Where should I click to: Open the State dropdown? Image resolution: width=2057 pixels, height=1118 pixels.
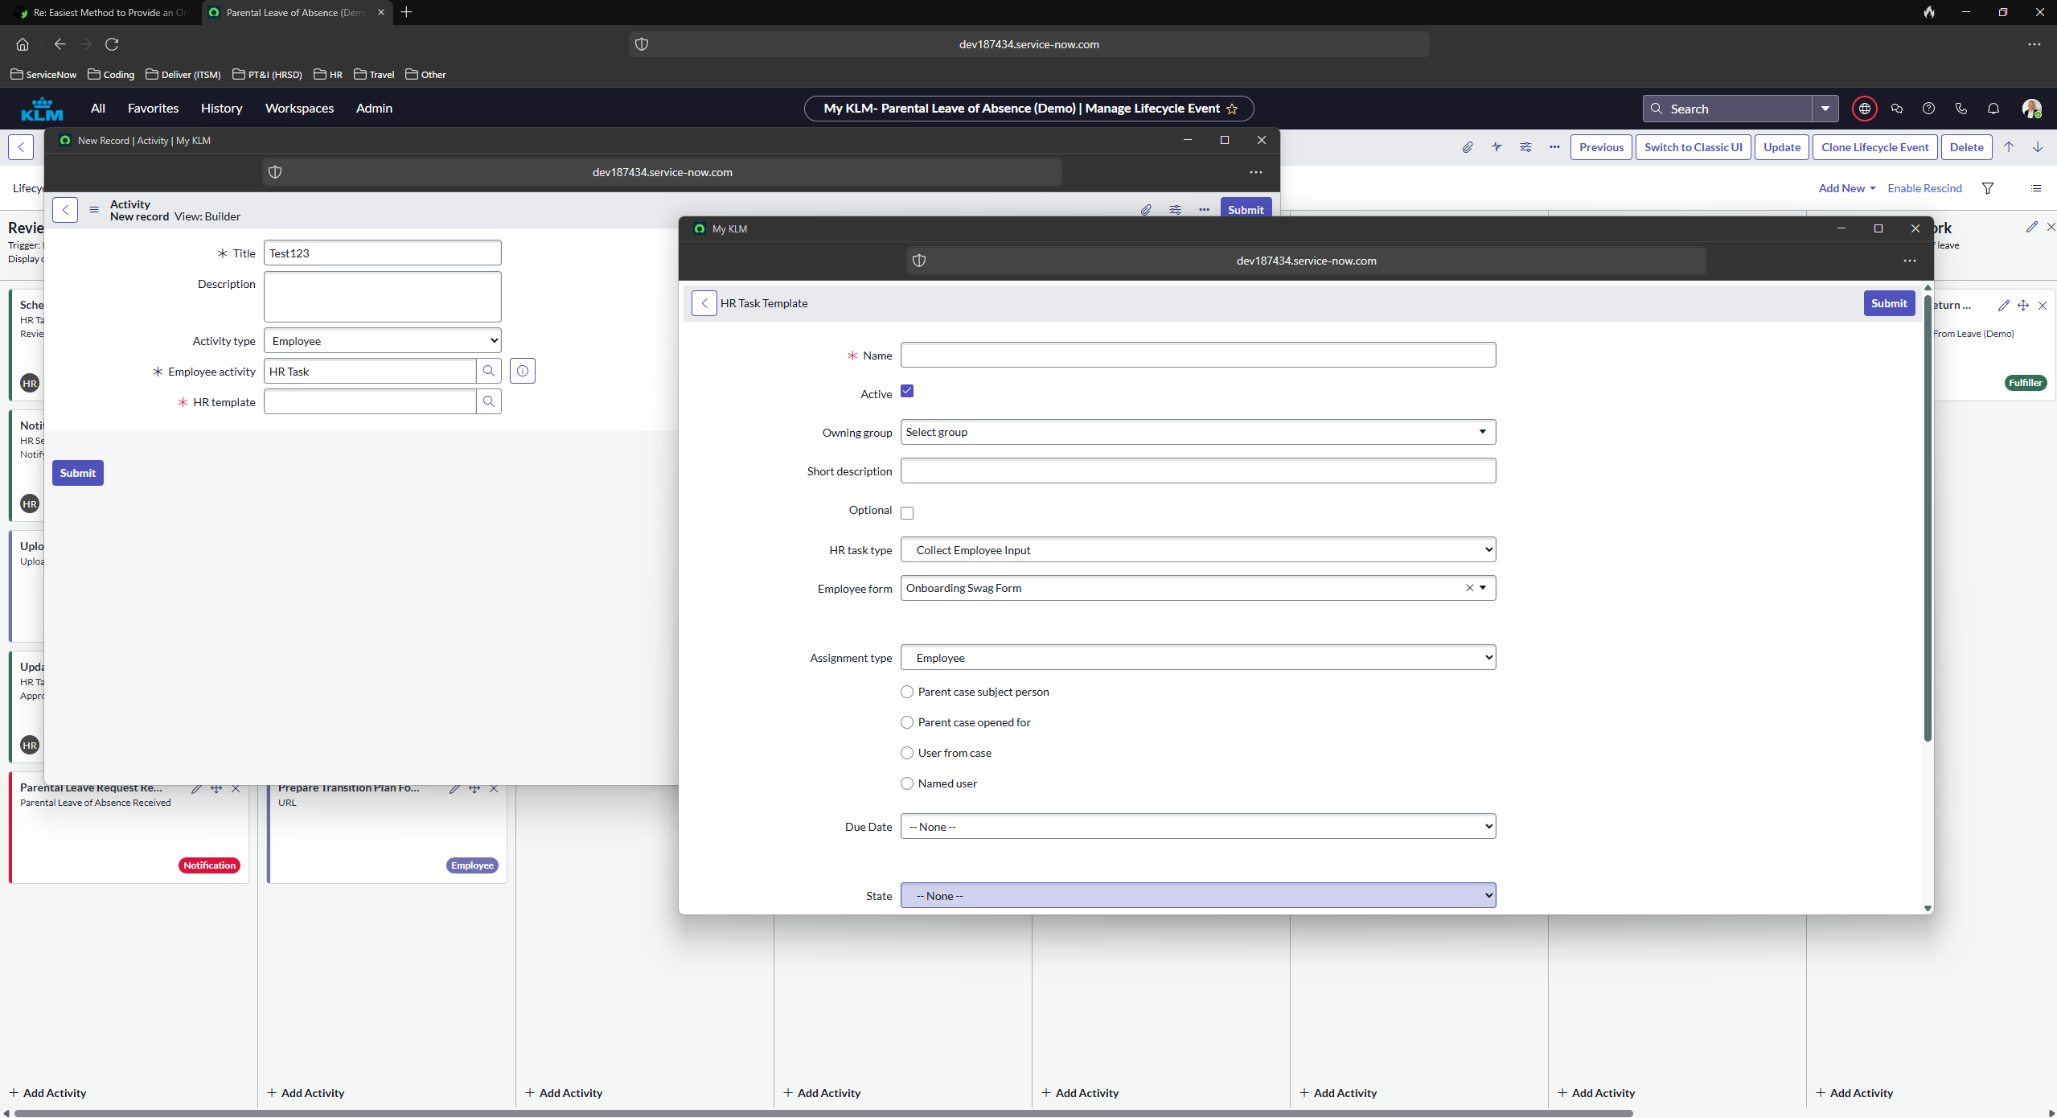[x=1198, y=896]
